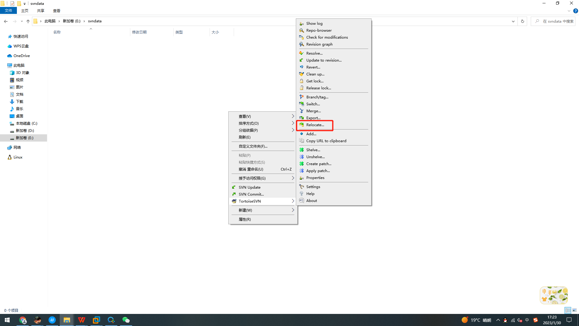The width and height of the screenshot is (579, 326).
Task: Select SVN Commit... menu entry
Action: (251, 194)
